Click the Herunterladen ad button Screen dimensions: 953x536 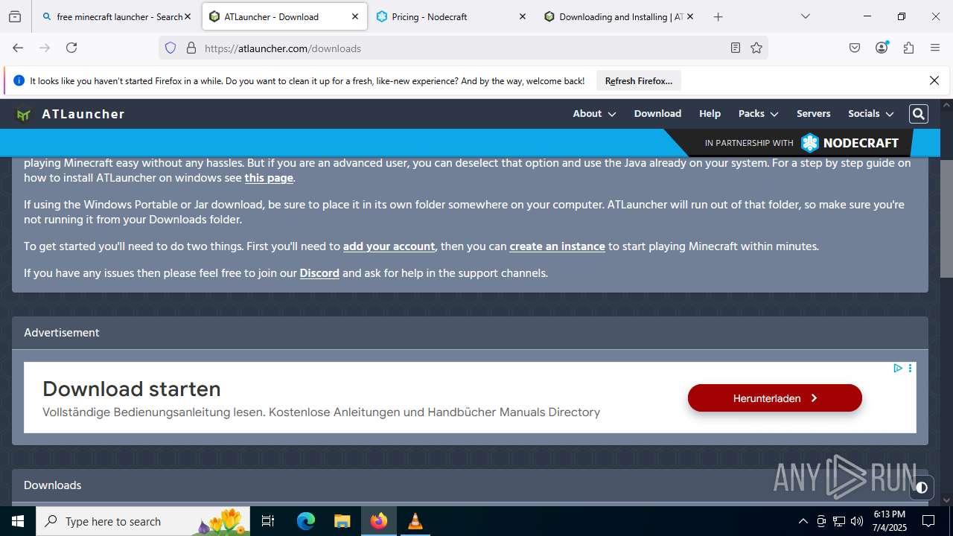click(x=774, y=398)
